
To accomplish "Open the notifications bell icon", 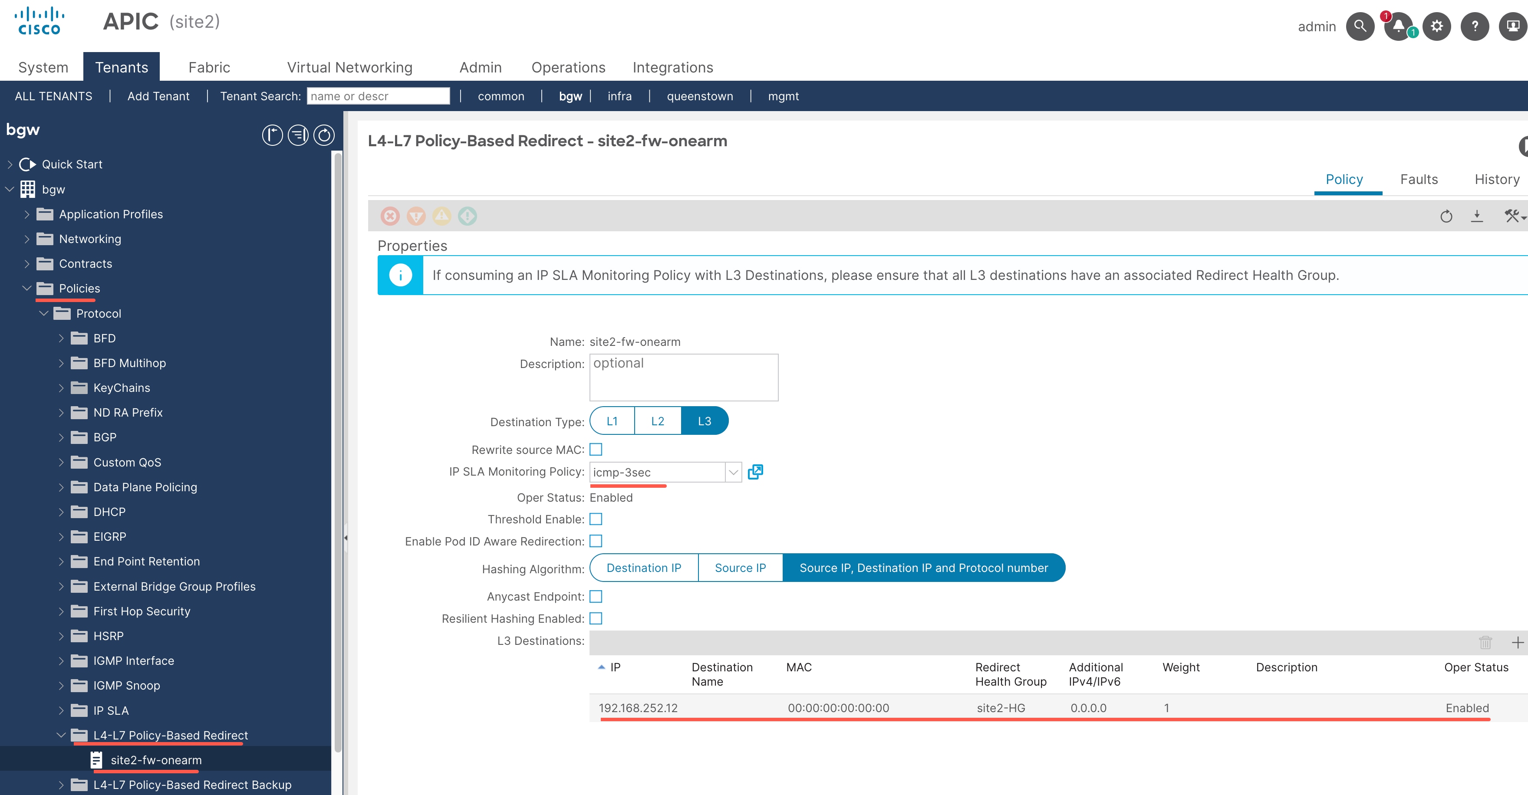I will coord(1398,26).
